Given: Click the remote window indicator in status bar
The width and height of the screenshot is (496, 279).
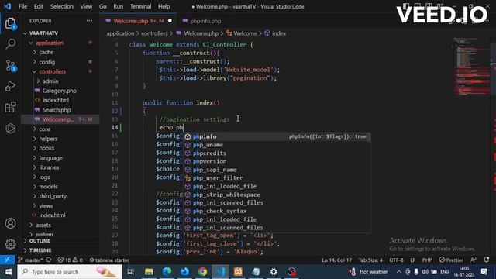Looking at the screenshot, I should (x=7, y=260).
